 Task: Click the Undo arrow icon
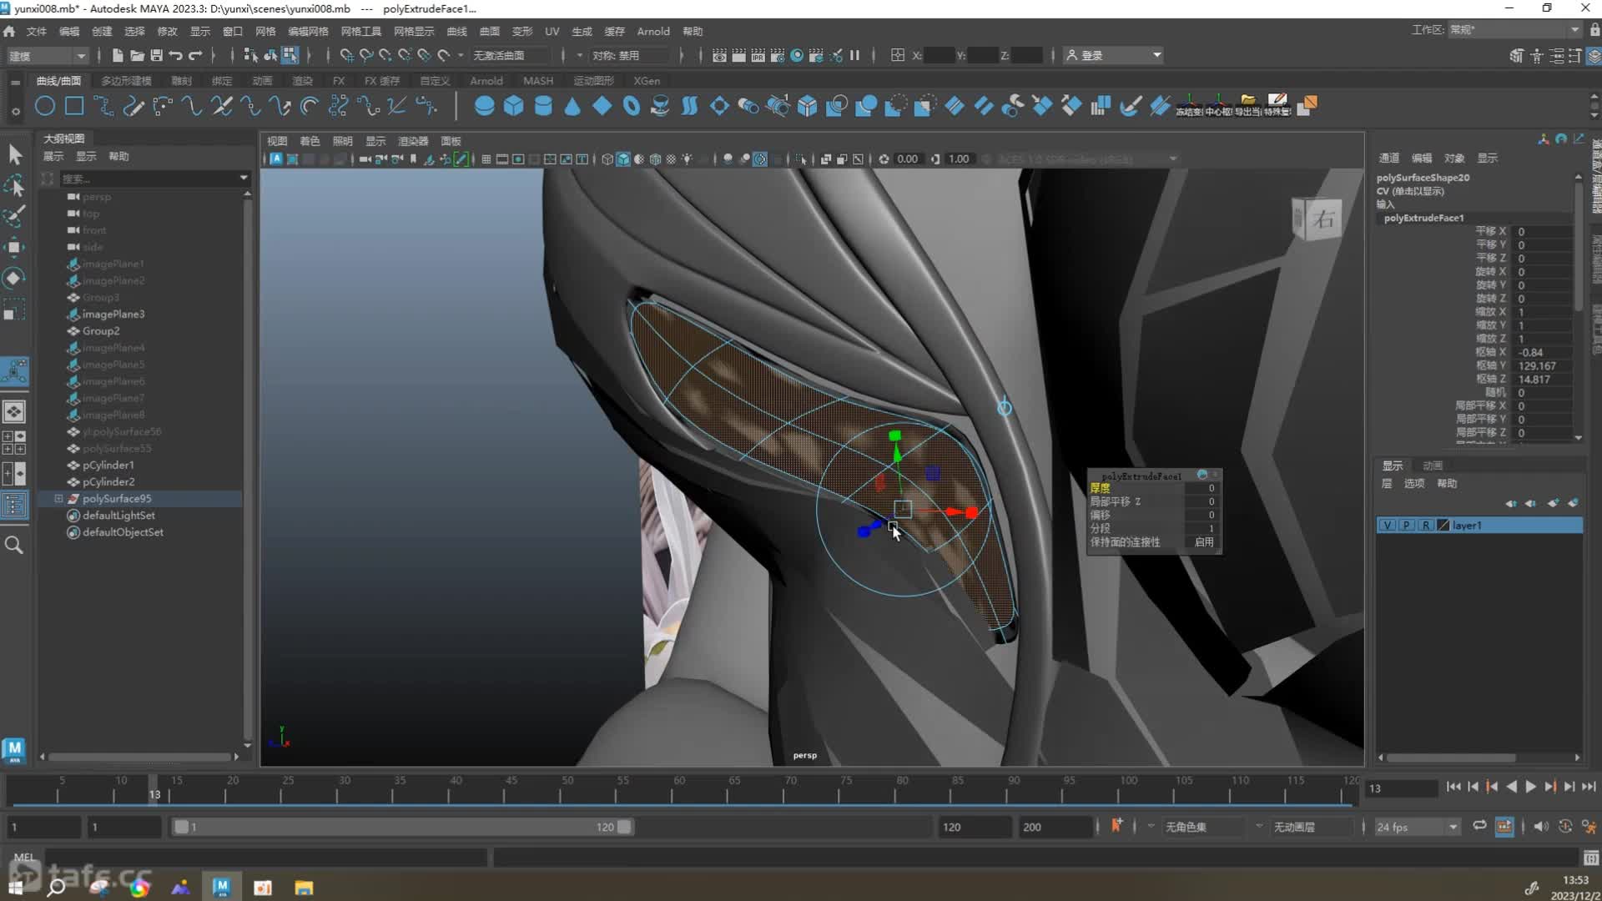[x=175, y=55]
